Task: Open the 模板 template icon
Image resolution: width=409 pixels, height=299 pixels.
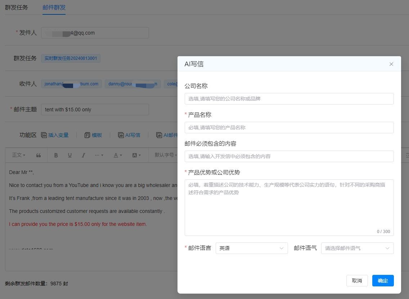Action: pos(87,135)
